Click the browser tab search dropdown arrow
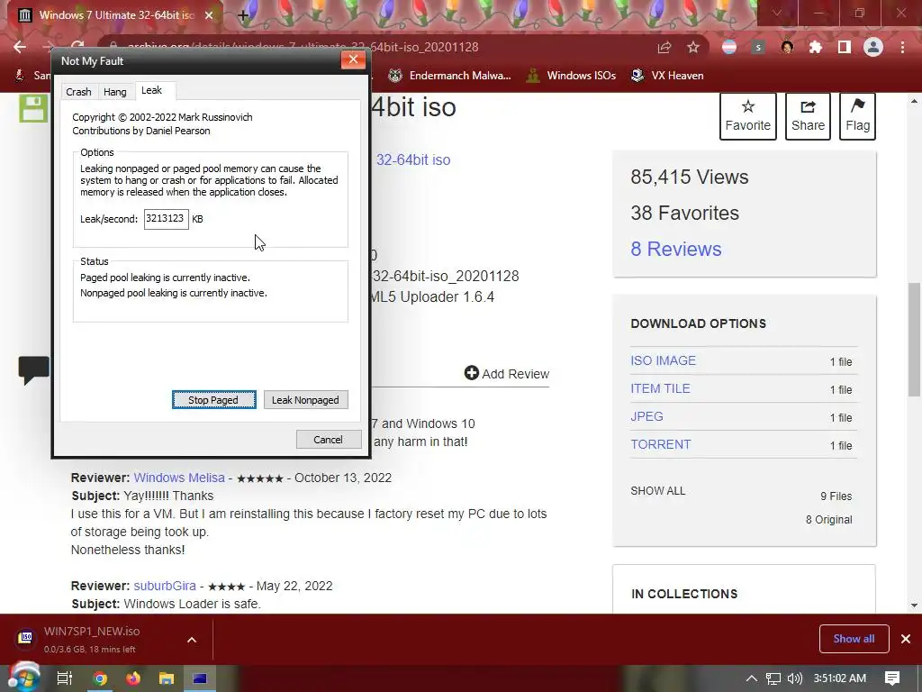 coord(777,13)
